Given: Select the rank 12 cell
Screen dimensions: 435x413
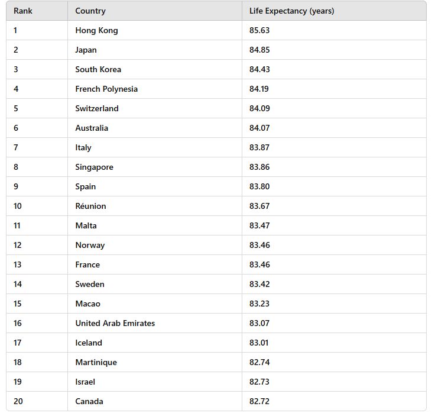Looking at the screenshot, I should click(18, 245).
